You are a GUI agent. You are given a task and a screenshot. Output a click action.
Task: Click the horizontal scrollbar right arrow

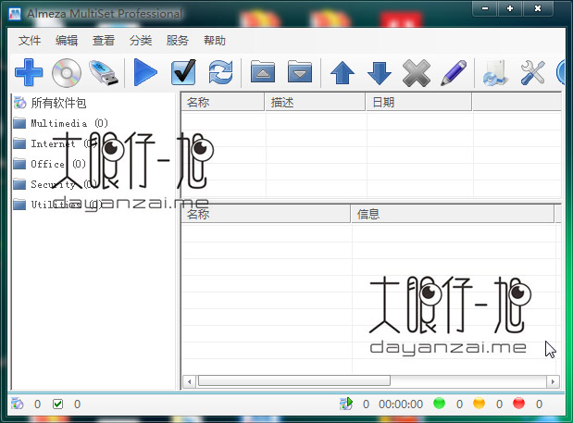[554, 380]
